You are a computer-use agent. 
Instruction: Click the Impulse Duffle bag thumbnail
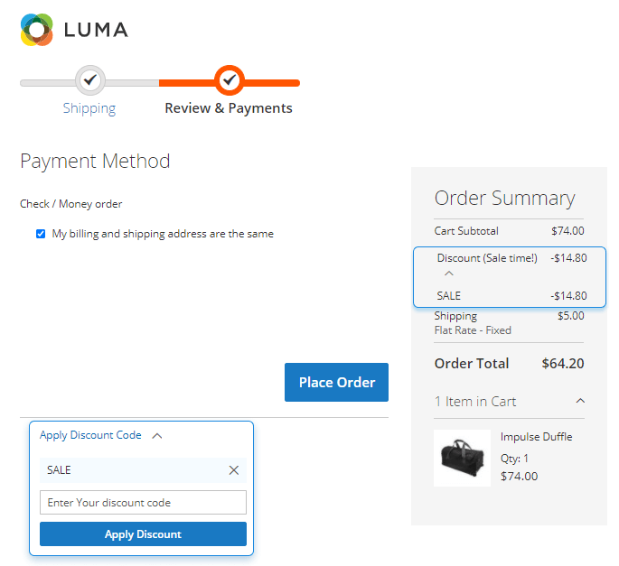click(462, 458)
